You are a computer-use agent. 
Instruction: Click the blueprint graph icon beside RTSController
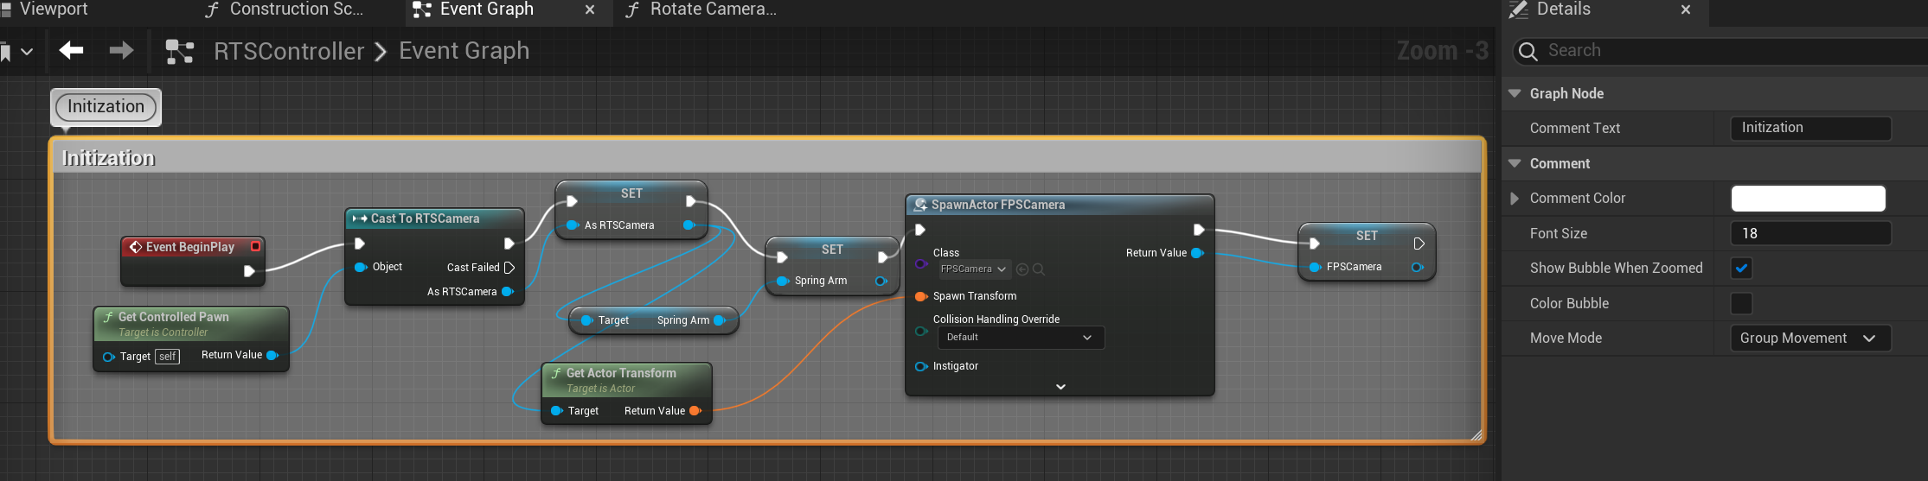point(179,52)
